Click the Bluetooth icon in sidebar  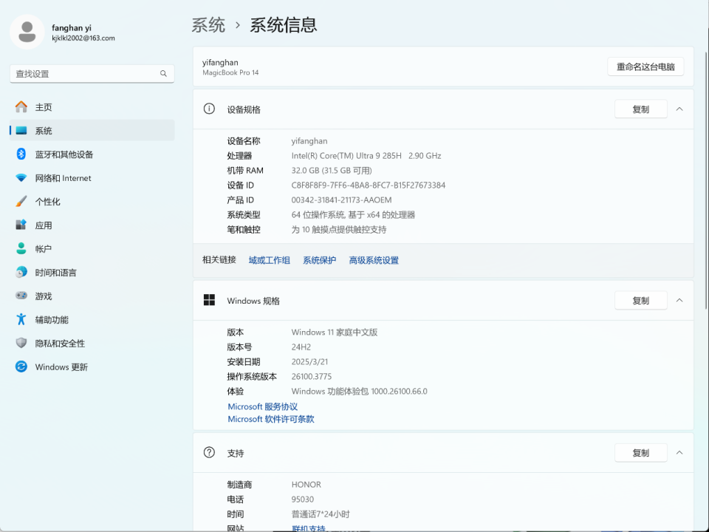21,154
